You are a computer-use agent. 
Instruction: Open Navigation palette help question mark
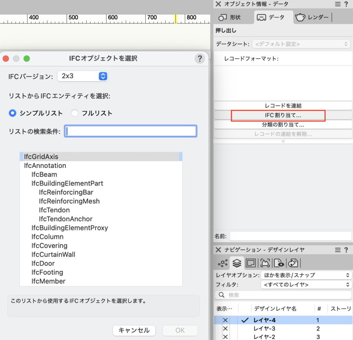pyautogui.click(x=346, y=250)
